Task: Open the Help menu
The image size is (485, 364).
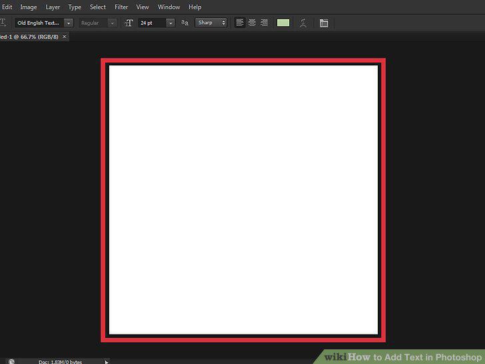Action: [x=195, y=7]
